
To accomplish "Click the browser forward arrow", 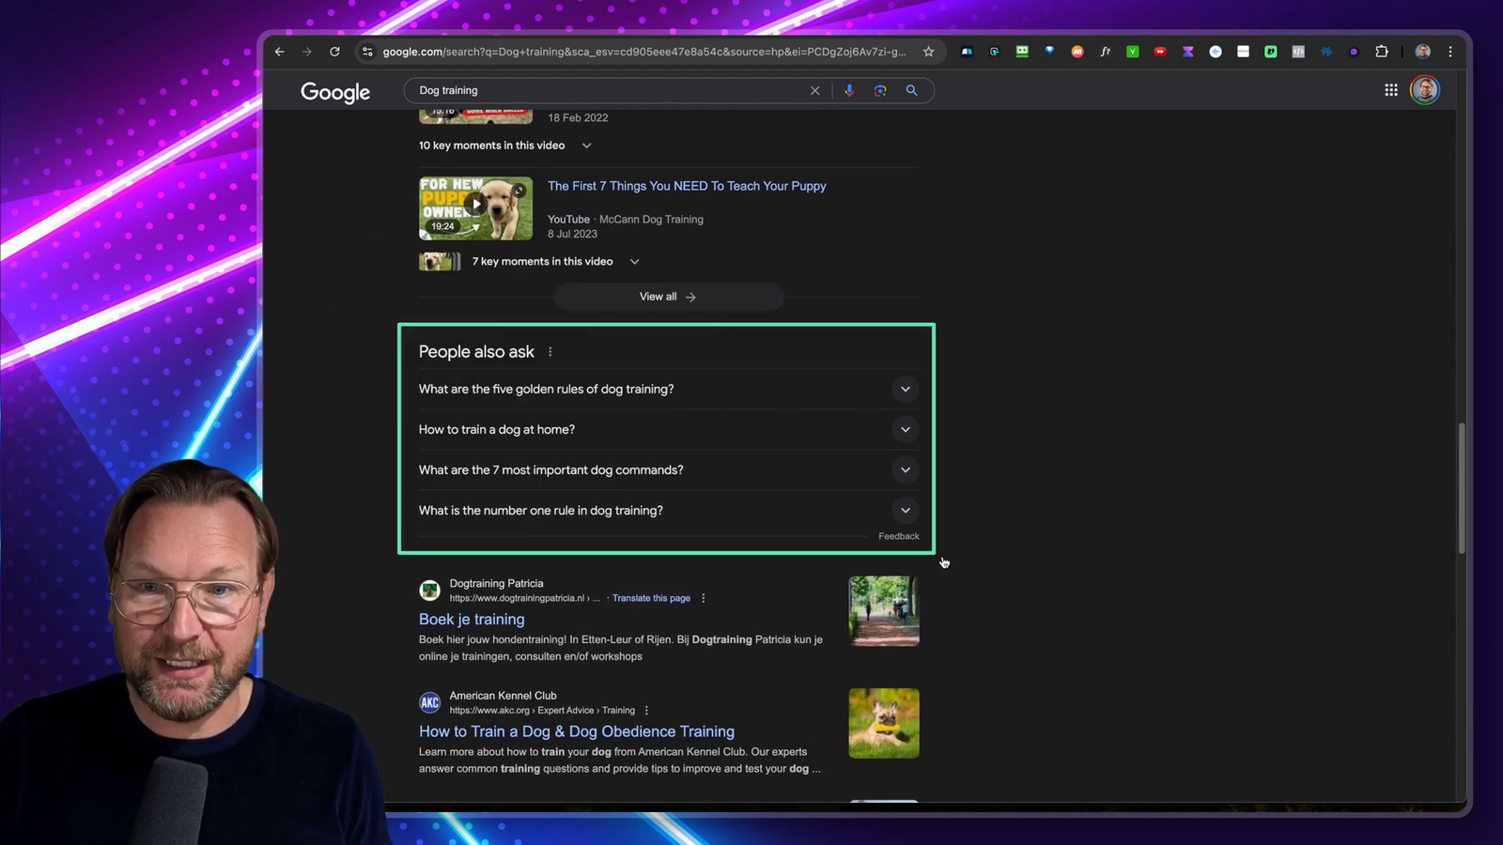I will pos(306,52).
